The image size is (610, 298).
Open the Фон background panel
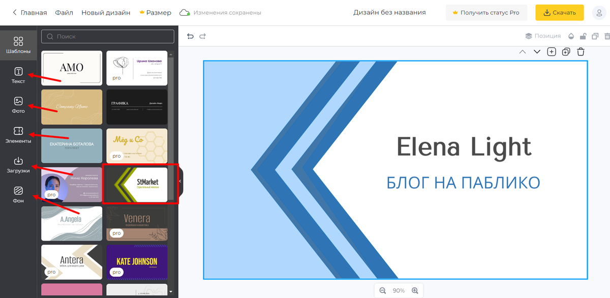18,195
